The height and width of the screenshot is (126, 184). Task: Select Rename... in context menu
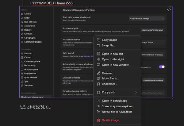point(117,73)
